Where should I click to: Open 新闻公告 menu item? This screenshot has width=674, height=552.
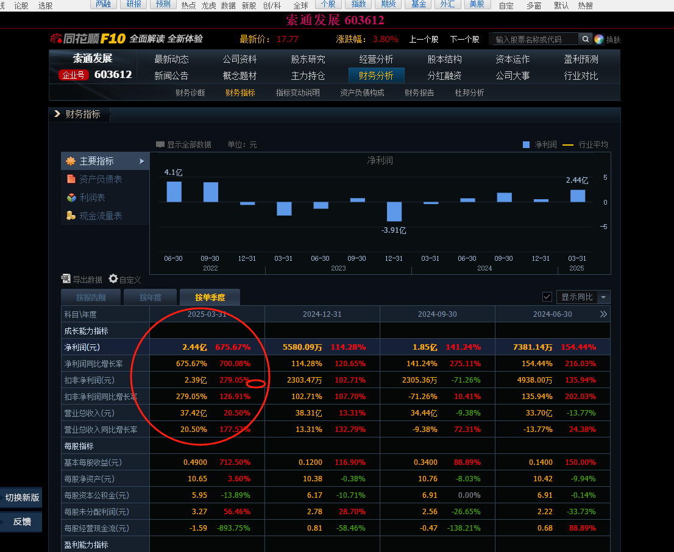(x=171, y=76)
